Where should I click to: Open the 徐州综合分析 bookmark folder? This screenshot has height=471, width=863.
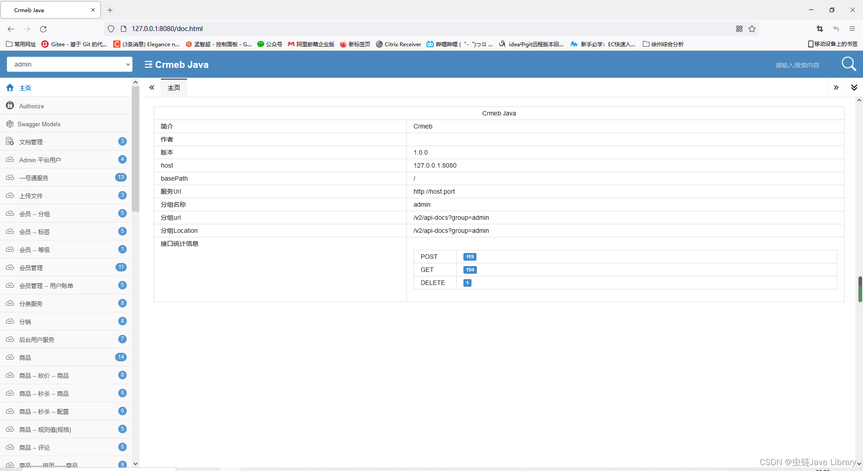663,44
